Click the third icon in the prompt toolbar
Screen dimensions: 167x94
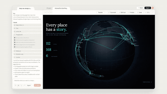pos(21,85)
